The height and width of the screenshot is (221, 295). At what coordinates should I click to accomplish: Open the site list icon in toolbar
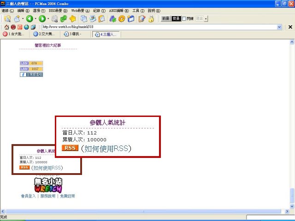[x=7, y=18]
